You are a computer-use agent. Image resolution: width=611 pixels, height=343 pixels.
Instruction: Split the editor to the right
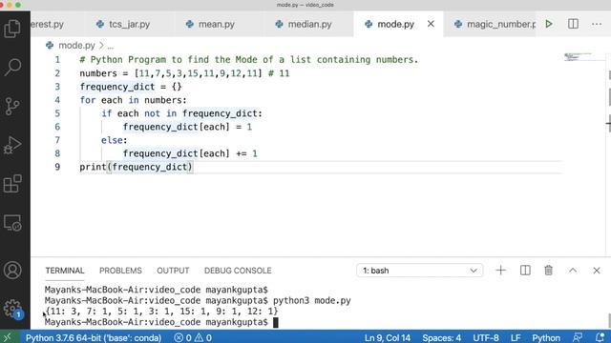tap(573, 24)
